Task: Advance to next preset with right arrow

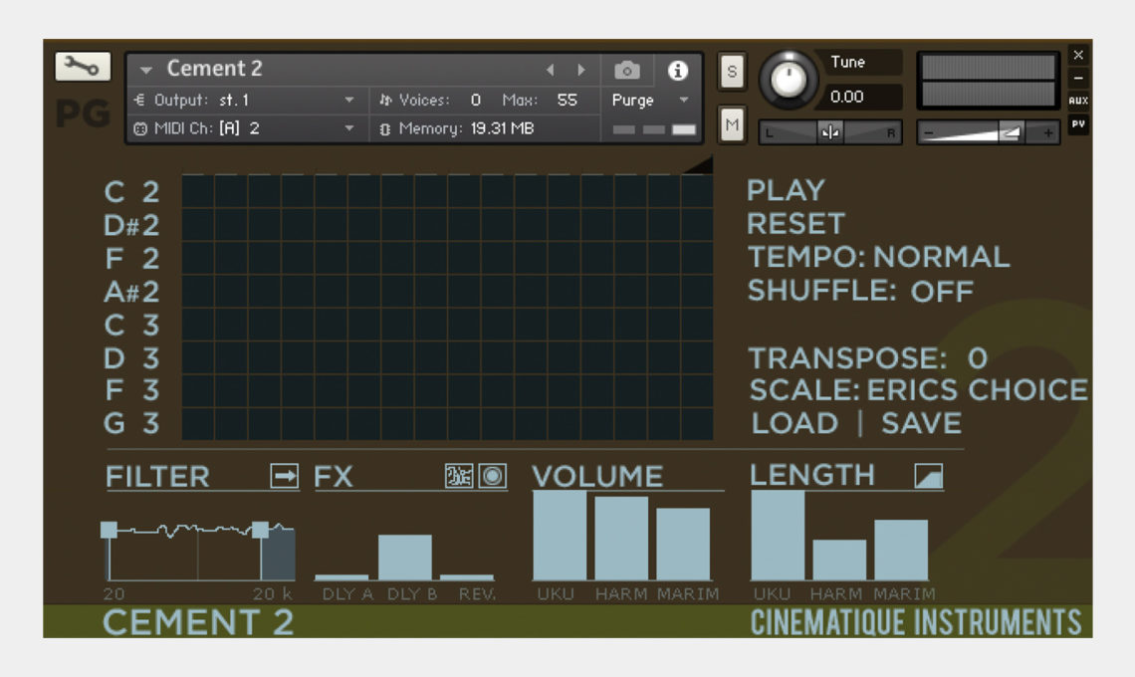Action: click(581, 69)
